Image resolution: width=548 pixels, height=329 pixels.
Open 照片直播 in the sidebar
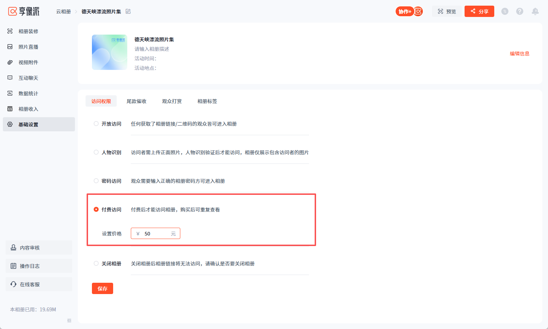pyautogui.click(x=28, y=47)
